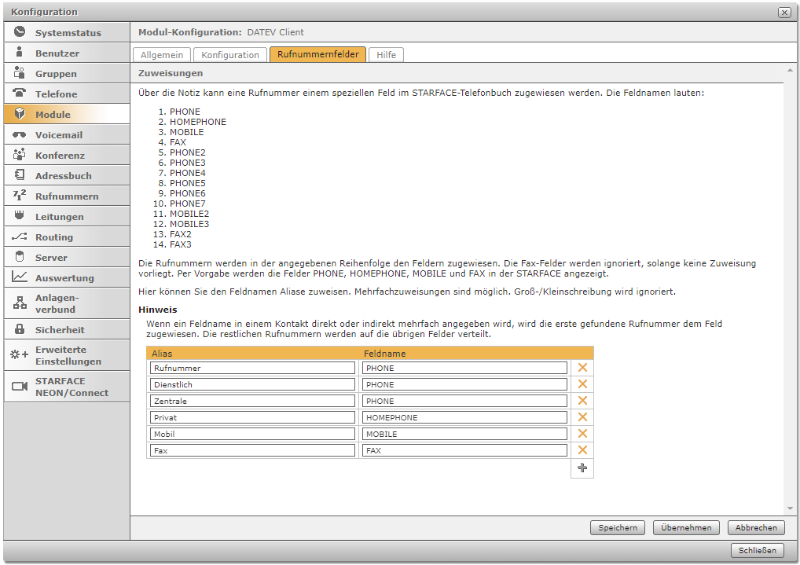Switch to the Allgemein tab
The width and height of the screenshot is (800, 565).
pyautogui.click(x=162, y=55)
